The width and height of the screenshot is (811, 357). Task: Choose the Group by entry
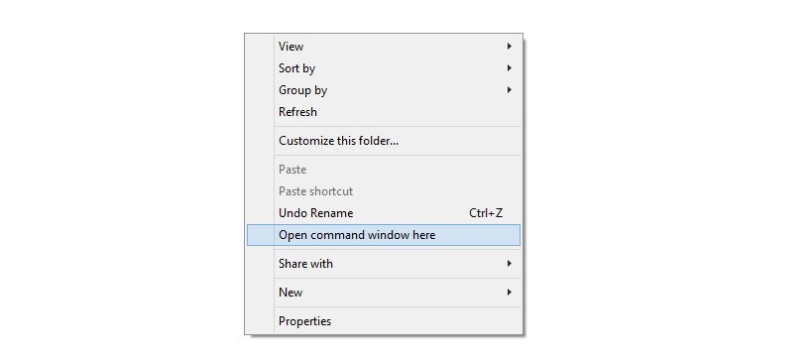click(x=384, y=90)
